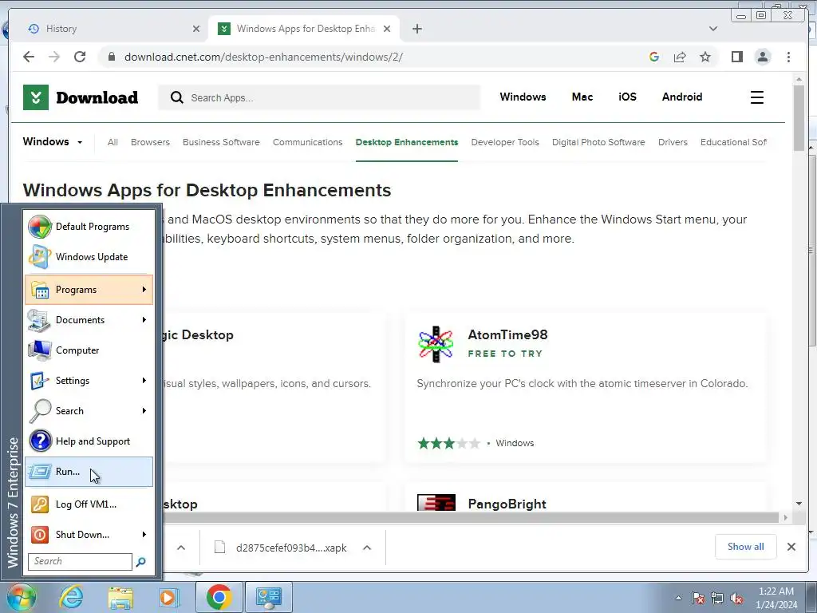Screen dimensions: 817x613
Task: Select the Browsers category
Action: coord(150,142)
